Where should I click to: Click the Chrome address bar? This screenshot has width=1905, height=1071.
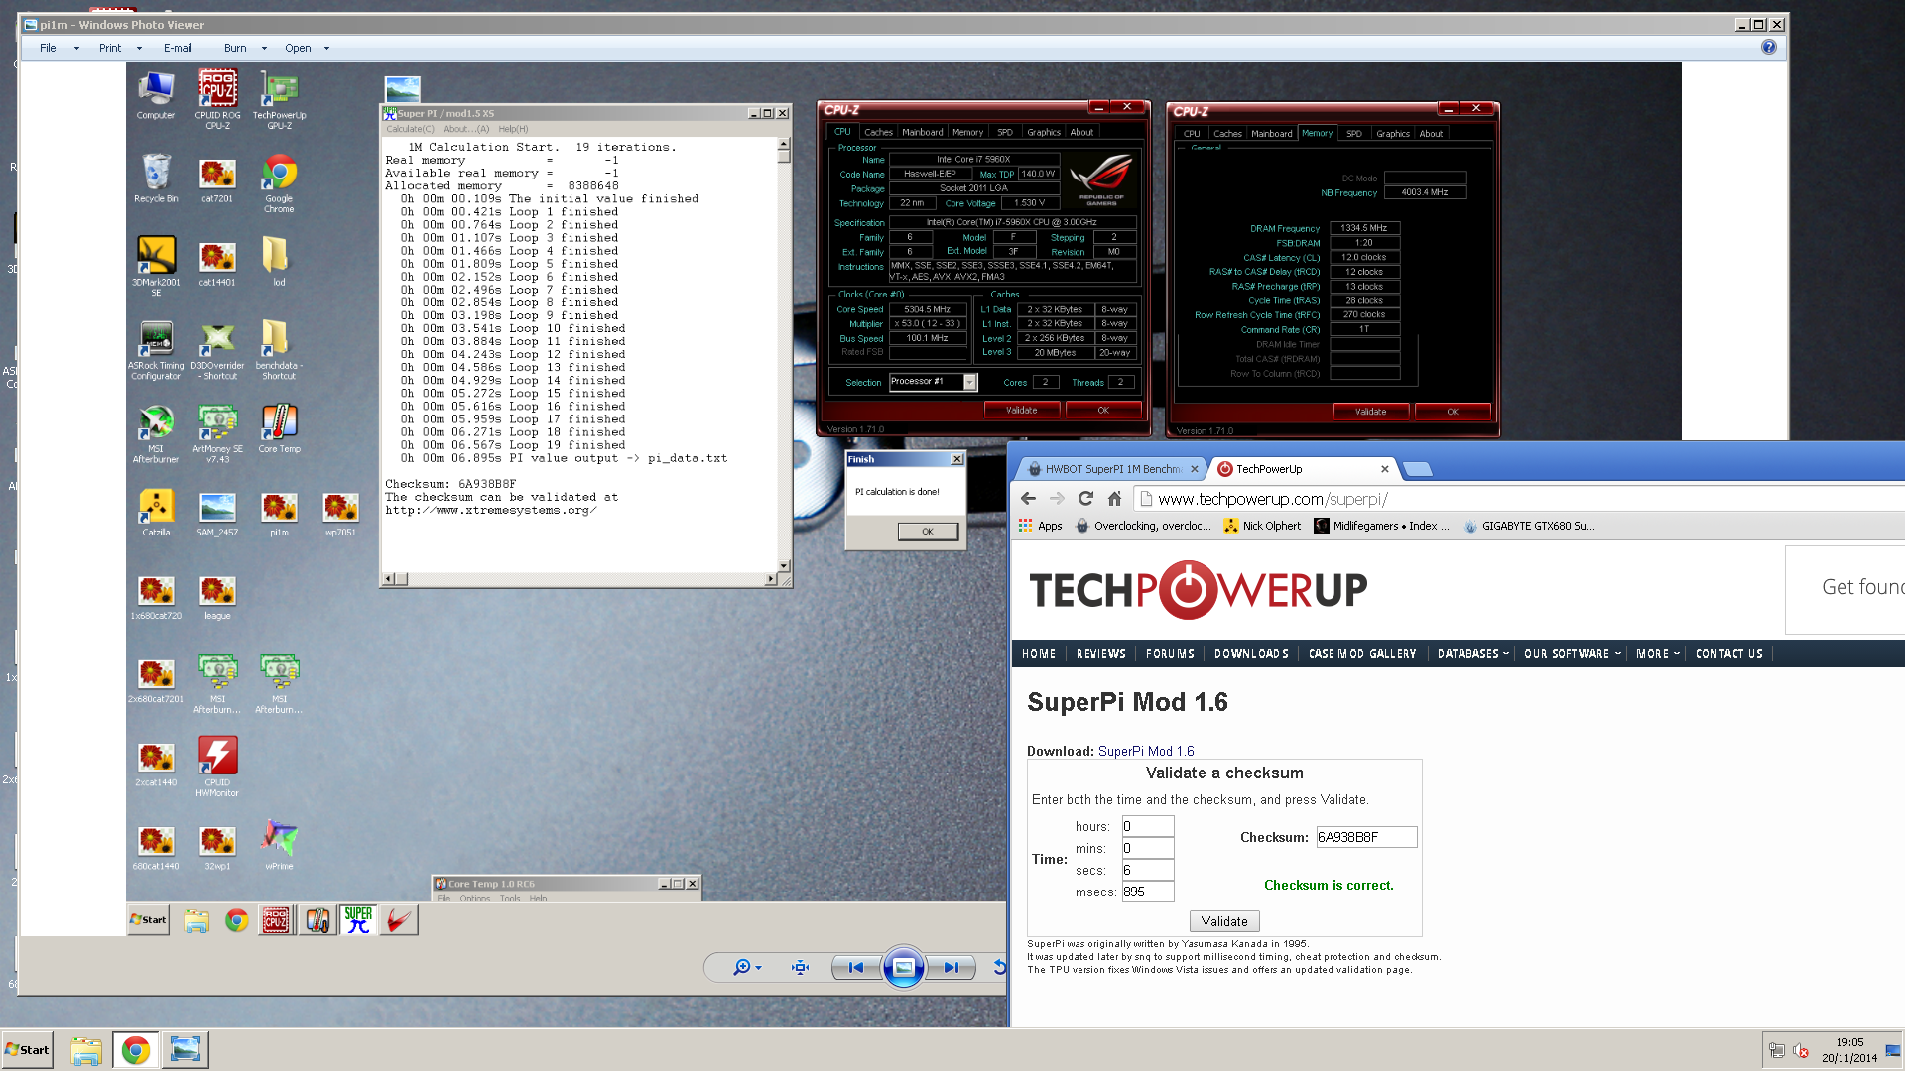pos(1518,499)
